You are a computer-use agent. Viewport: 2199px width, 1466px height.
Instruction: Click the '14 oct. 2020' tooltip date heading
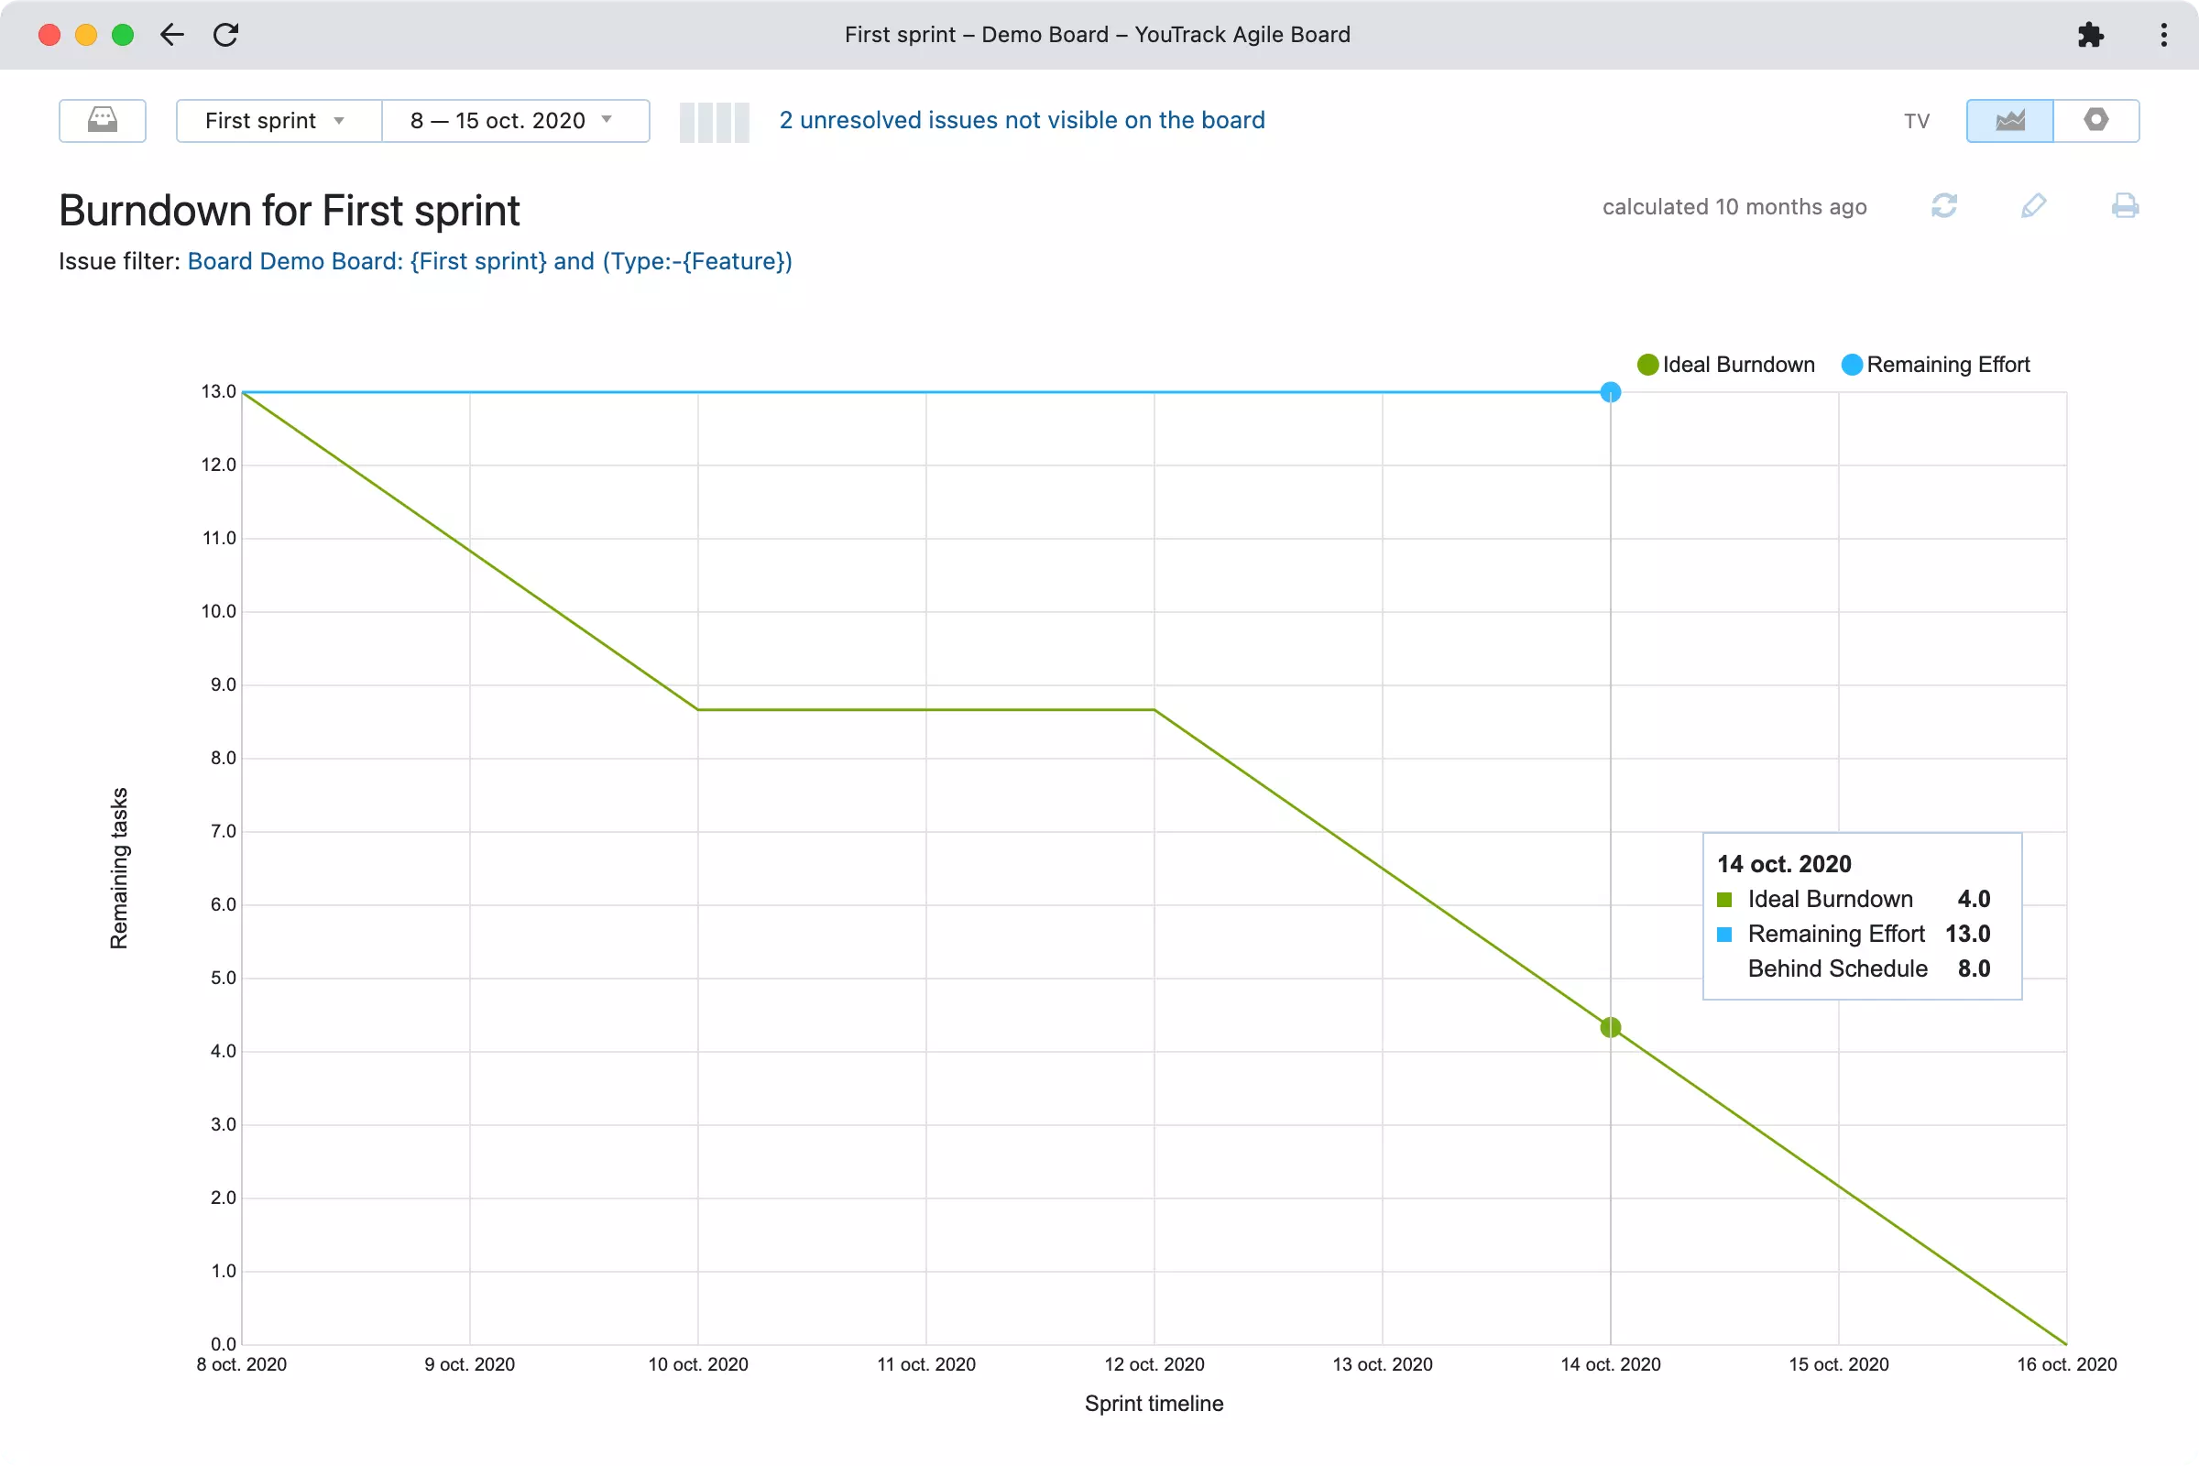(x=1784, y=864)
